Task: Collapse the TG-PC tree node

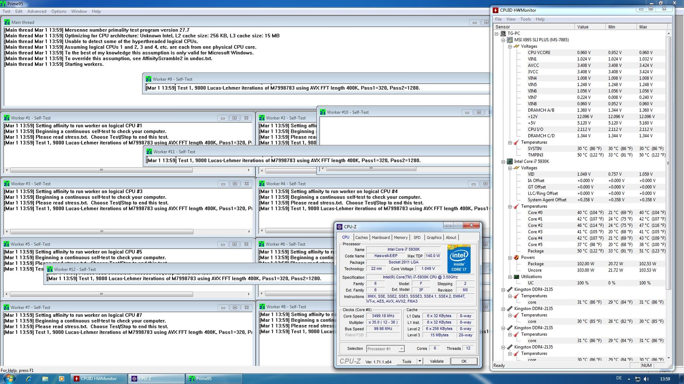Action: [497, 33]
